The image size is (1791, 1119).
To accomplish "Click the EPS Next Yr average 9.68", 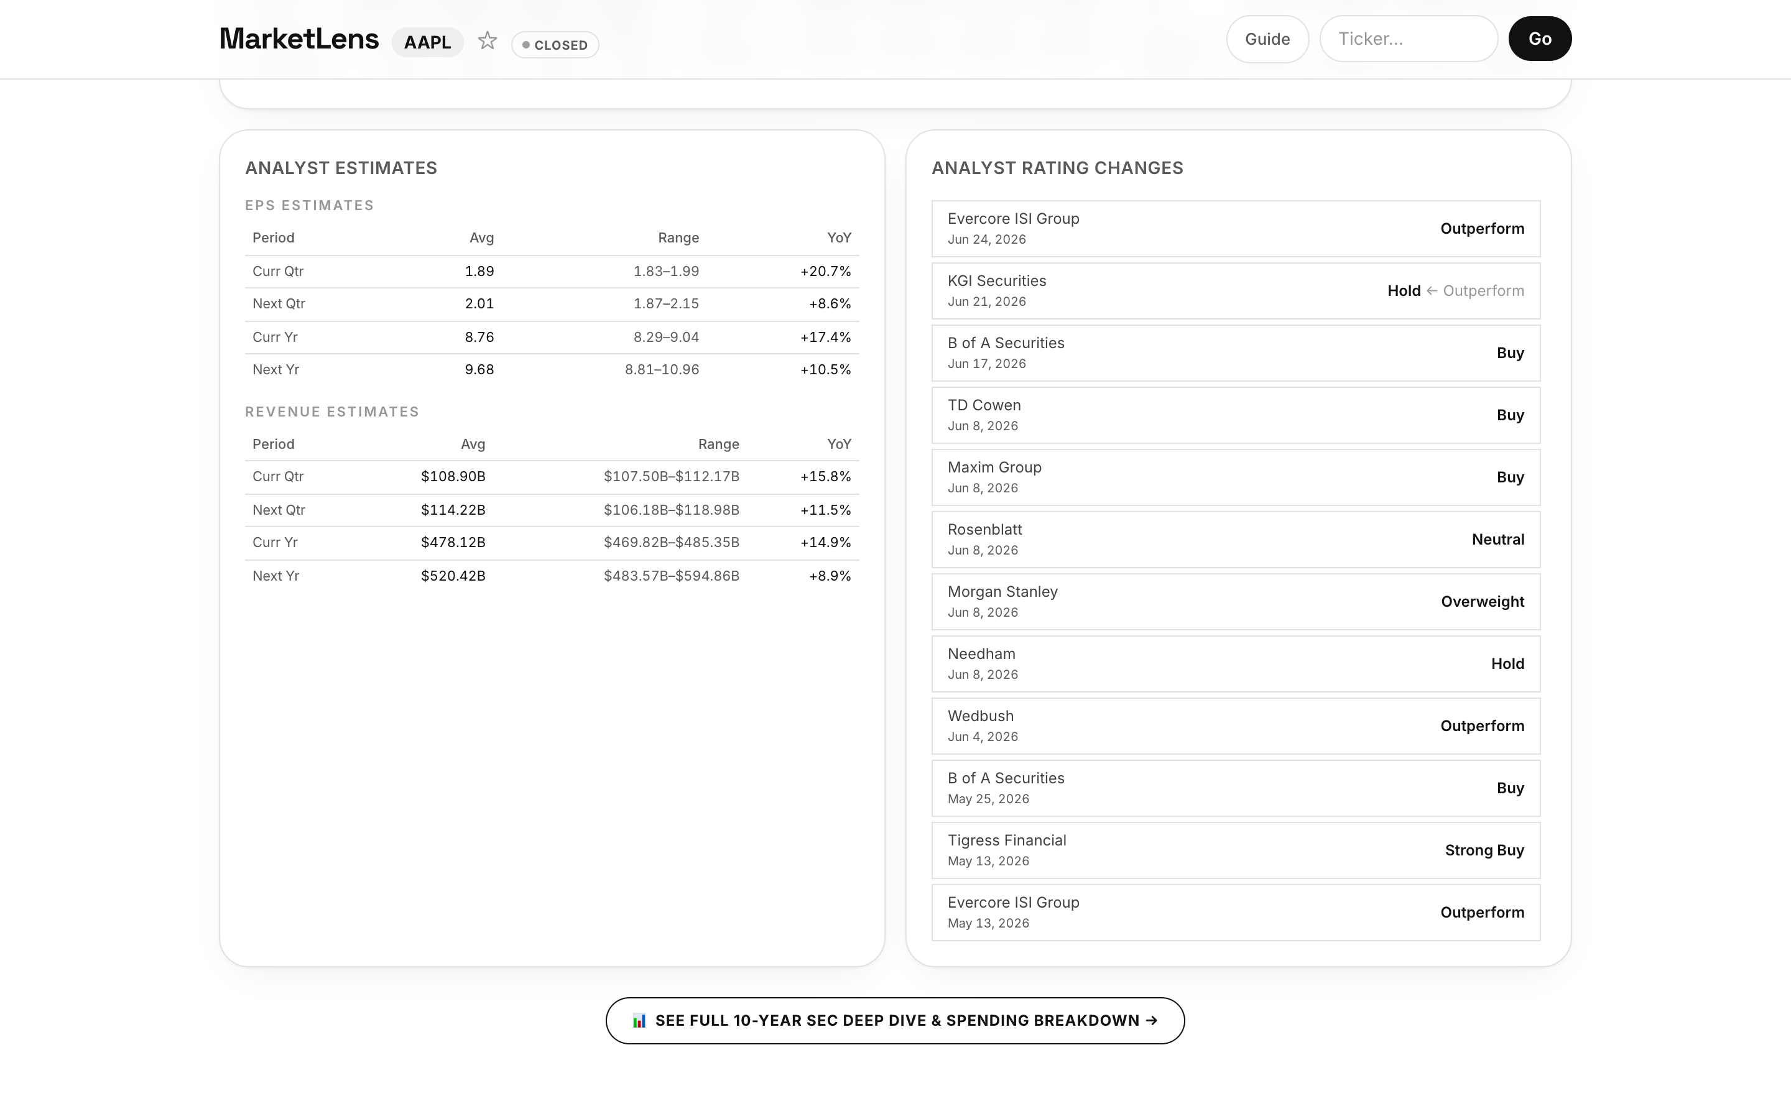I will pyautogui.click(x=479, y=369).
